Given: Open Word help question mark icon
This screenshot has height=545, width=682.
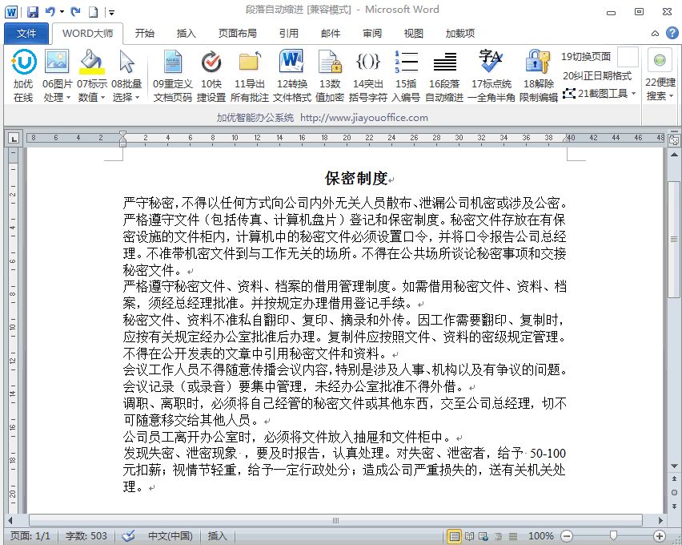Looking at the screenshot, I should [672, 33].
